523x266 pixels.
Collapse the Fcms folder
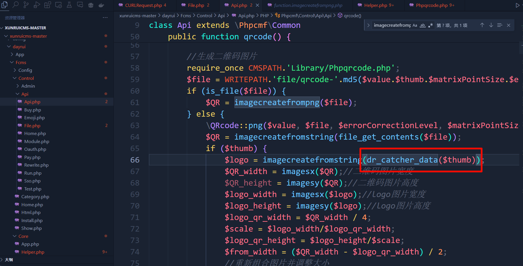coord(21,62)
